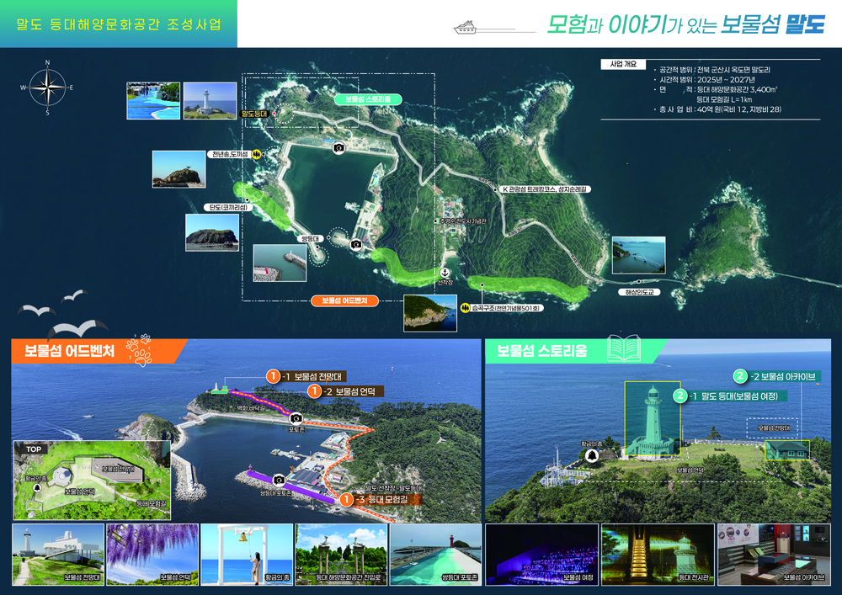
Task: Click the 사업 개요 heading box
Action: (623, 64)
